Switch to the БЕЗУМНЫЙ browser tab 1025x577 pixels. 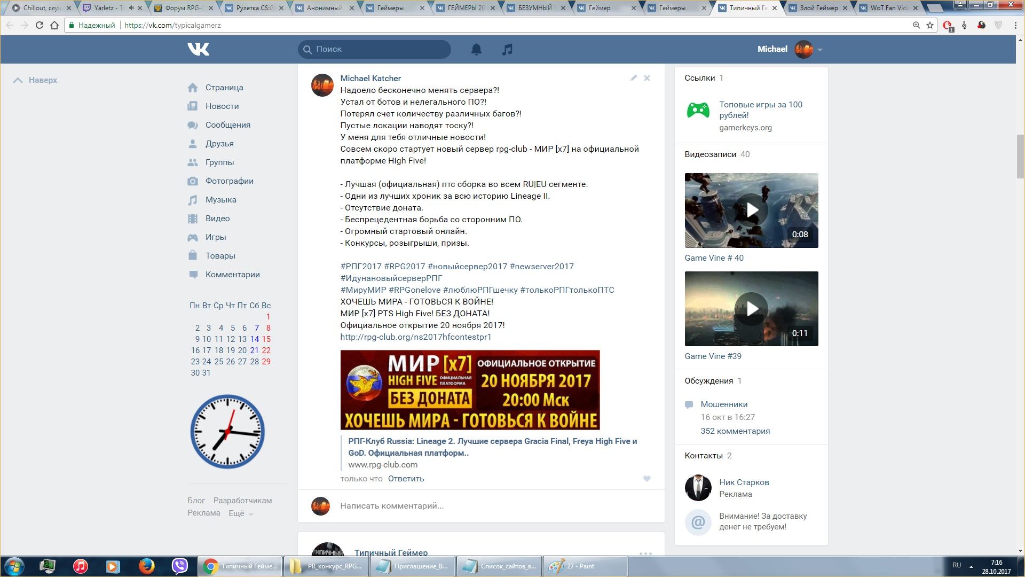coord(537,8)
